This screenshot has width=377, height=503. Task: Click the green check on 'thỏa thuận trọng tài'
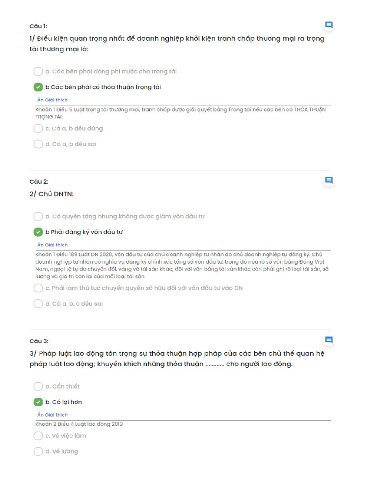click(x=38, y=87)
